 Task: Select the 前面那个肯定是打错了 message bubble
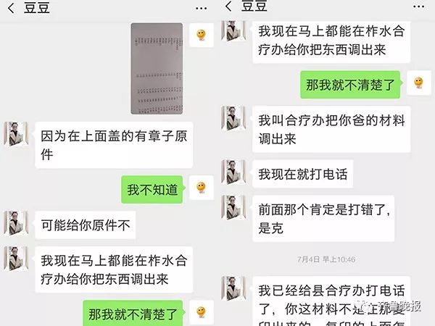pyautogui.click(x=323, y=219)
